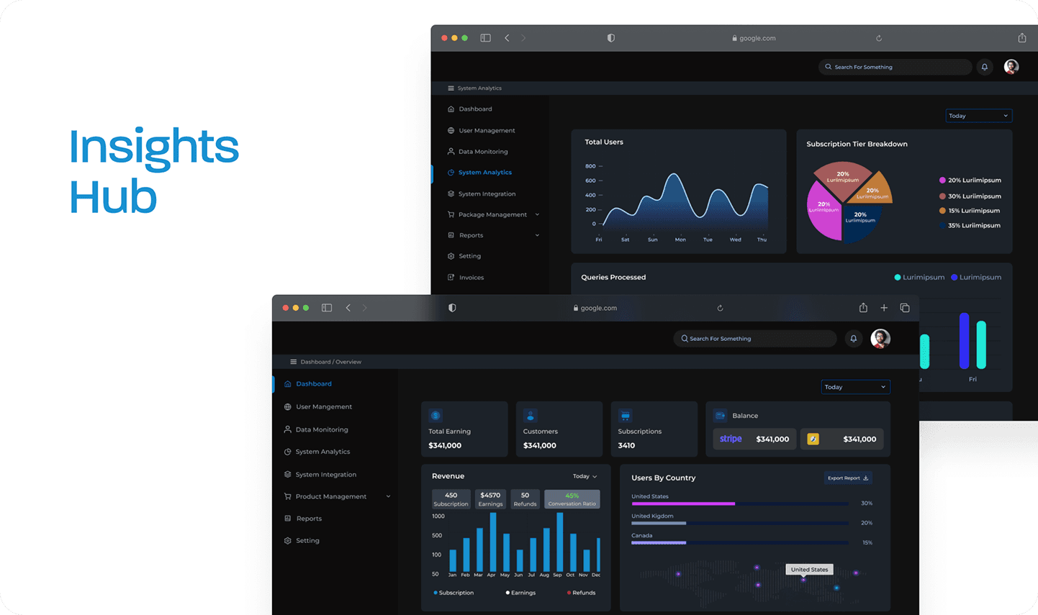
Task: Open Data Monitoring in front window sidebar
Action: click(316, 430)
